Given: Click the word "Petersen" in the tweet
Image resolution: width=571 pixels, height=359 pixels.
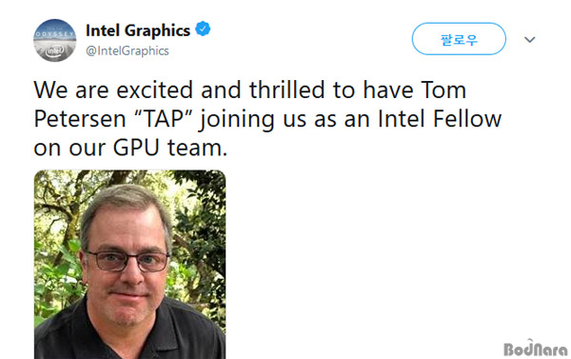Looking at the screenshot, I should [80, 119].
